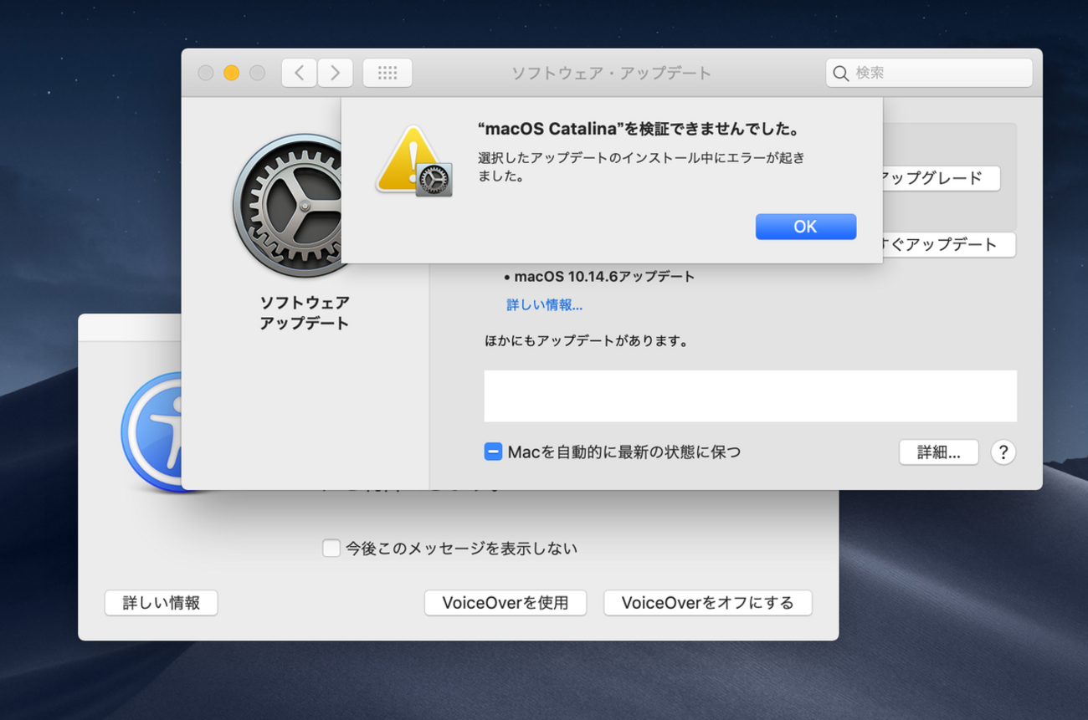This screenshot has height=720, width=1088.
Task: Select 'macOS 10.14.6アップデート' text
Action: (x=604, y=277)
